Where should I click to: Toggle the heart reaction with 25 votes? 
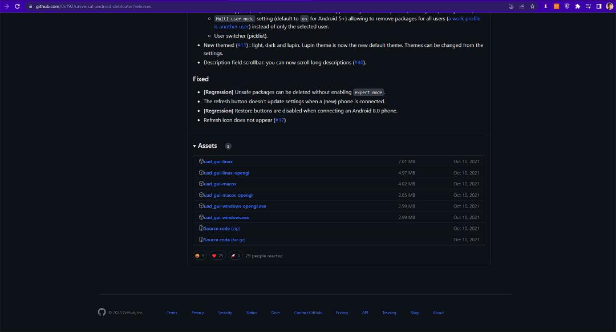pyautogui.click(x=217, y=256)
